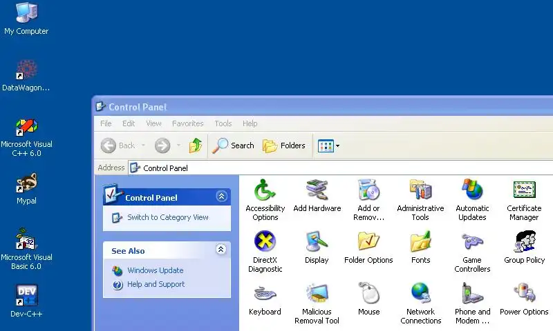Select the Mypal browser shortcut
Screen dimensions: 553x331
coord(26,188)
